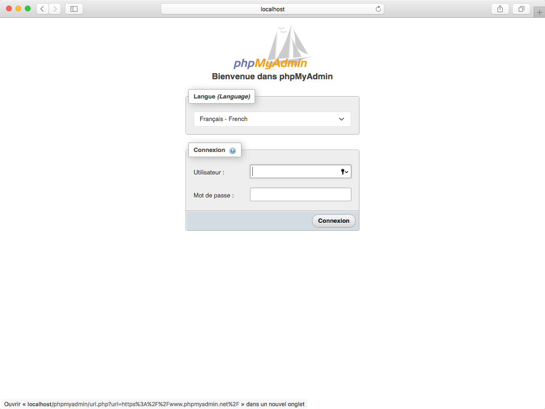Minimize the window using yellow button
545x409 pixels.
(x=18, y=9)
